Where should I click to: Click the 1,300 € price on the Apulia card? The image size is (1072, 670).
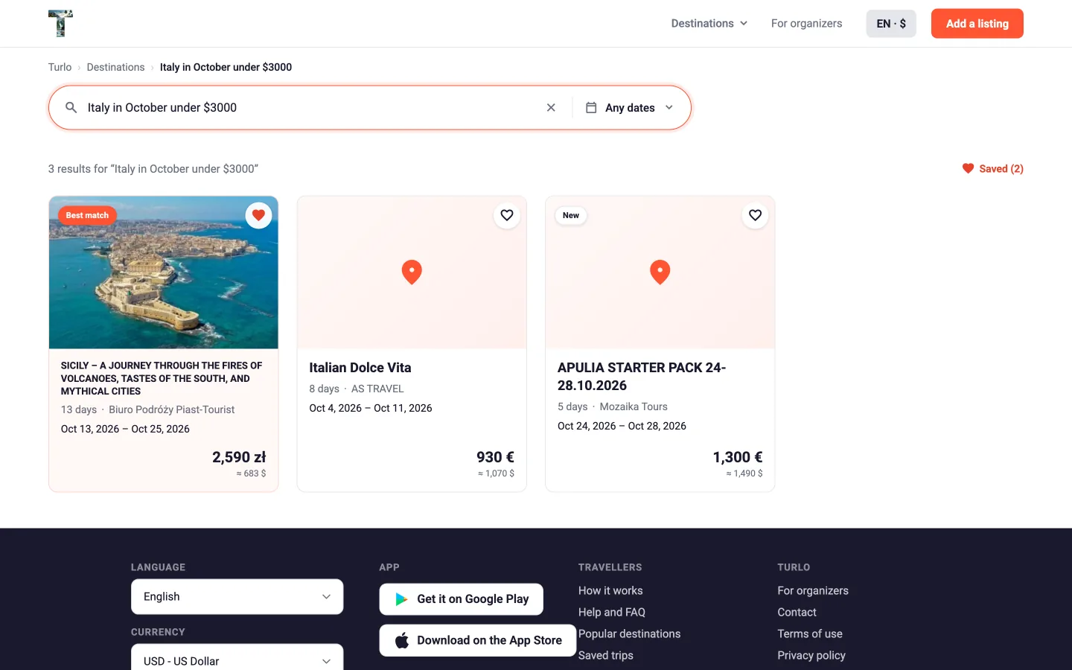(x=738, y=457)
